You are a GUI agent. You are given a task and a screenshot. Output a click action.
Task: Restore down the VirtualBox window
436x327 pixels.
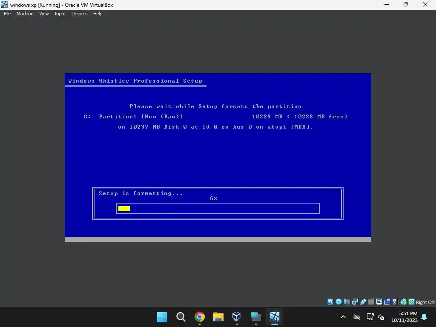pyautogui.click(x=406, y=4)
